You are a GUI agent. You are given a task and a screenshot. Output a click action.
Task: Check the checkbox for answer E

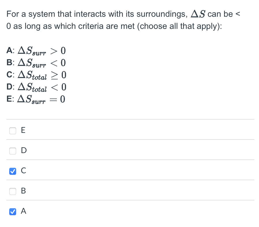[x=13, y=131]
